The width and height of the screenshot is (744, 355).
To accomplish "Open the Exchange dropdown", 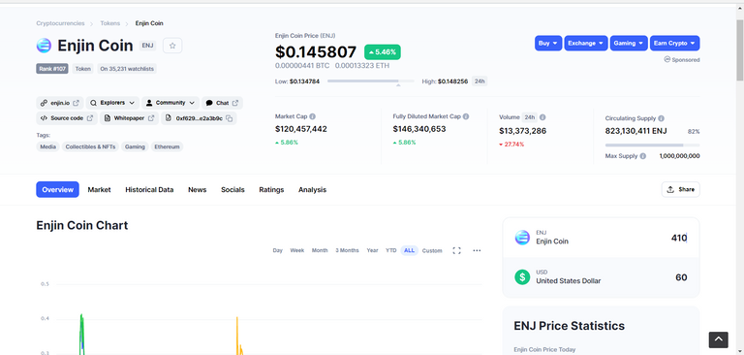I will (x=586, y=44).
